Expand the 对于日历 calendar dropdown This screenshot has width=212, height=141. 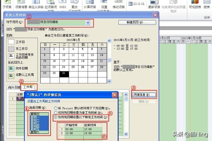coord(88,23)
